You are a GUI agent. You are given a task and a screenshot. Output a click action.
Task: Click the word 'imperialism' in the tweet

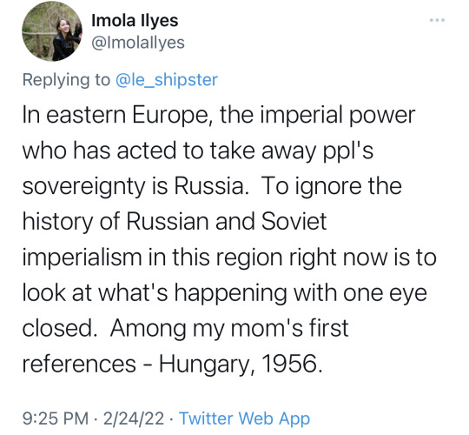pos(82,258)
